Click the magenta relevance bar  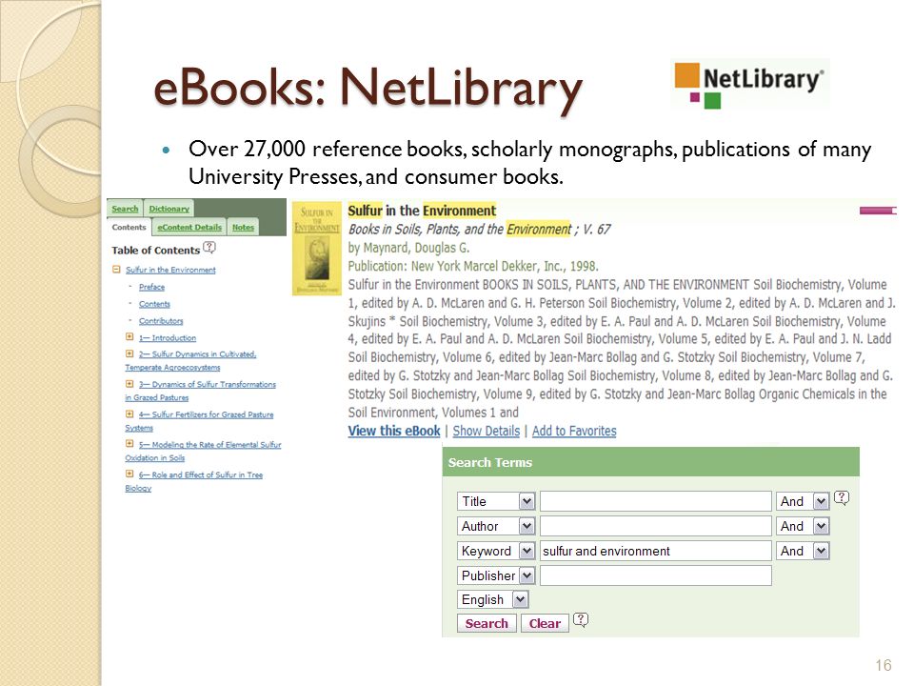point(877,211)
